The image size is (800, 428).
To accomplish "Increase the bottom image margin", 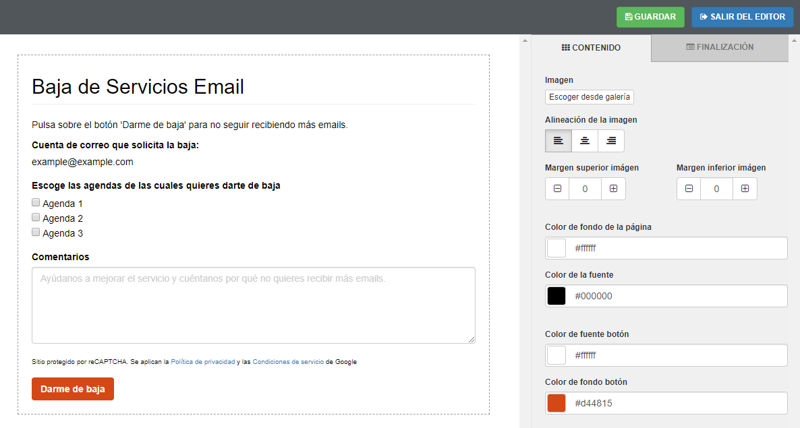I will coord(745,189).
